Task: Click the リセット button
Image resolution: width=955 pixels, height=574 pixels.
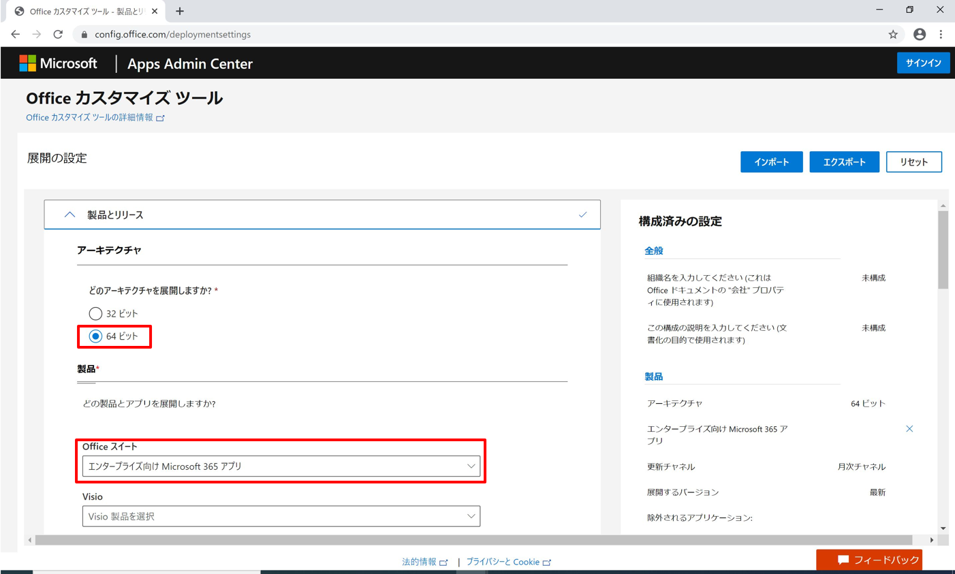Action: click(x=914, y=162)
